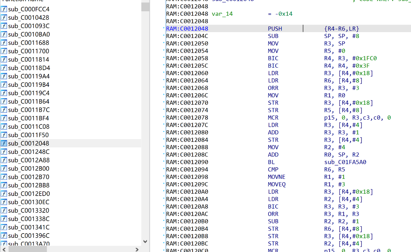411x252 pixels.
Task: Click the horizontal scrollbar right arrow
Action: coord(137,250)
